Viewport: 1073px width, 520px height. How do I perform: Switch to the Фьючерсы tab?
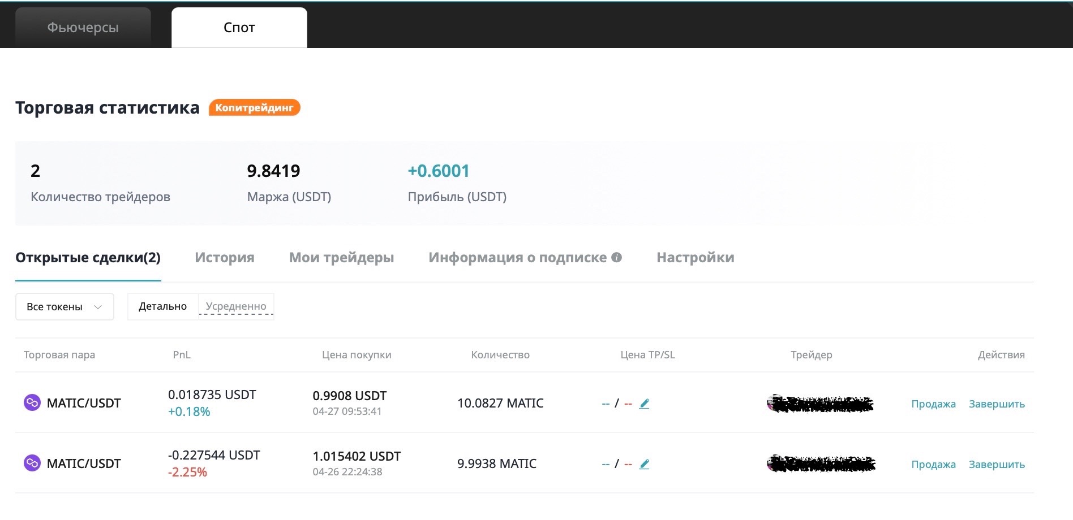point(83,28)
